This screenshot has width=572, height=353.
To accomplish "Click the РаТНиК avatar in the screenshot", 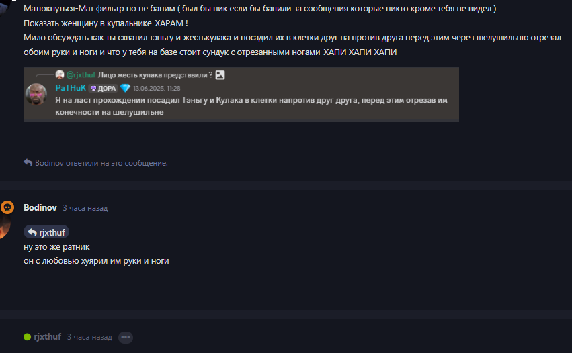I will (x=36, y=94).
